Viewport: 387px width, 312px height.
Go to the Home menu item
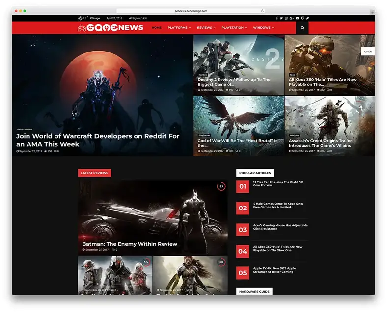(x=157, y=28)
